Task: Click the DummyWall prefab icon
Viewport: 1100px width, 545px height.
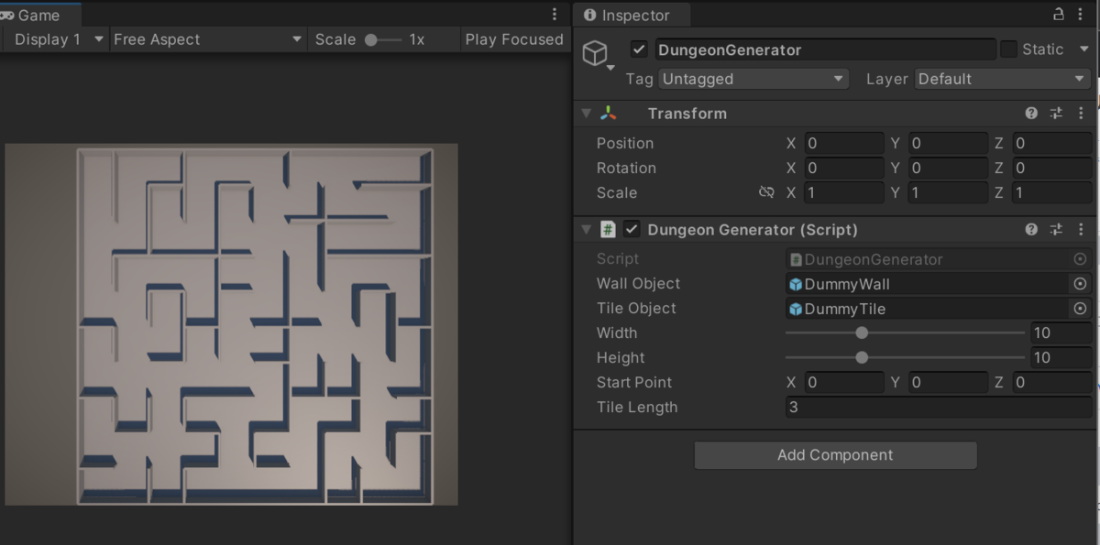Action: coord(796,284)
